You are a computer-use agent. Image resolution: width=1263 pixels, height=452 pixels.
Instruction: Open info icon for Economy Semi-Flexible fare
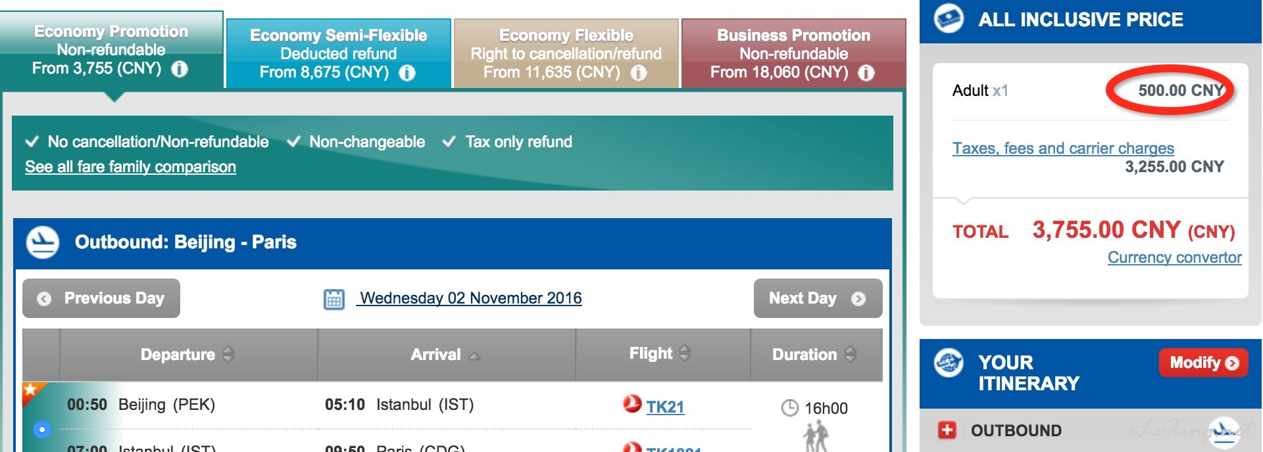pyautogui.click(x=407, y=73)
